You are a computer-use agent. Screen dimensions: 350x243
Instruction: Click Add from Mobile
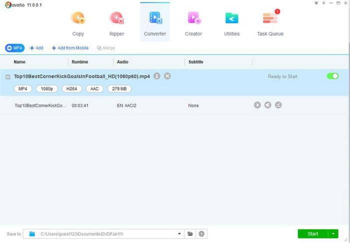[x=70, y=48]
